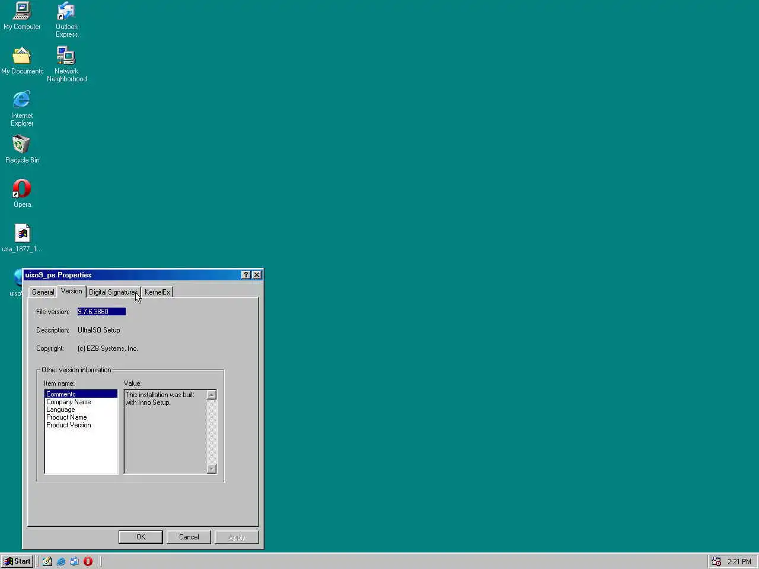This screenshot has width=759, height=569.
Task: Open the Start menu
Action: tap(17, 561)
